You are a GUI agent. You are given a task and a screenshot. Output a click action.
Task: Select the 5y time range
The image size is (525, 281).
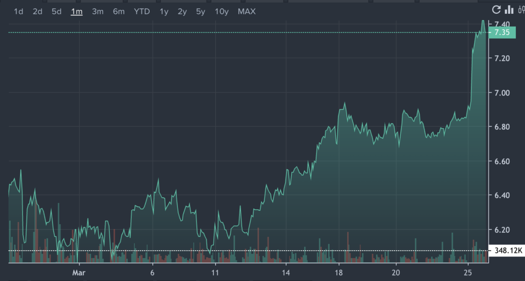[x=200, y=12]
